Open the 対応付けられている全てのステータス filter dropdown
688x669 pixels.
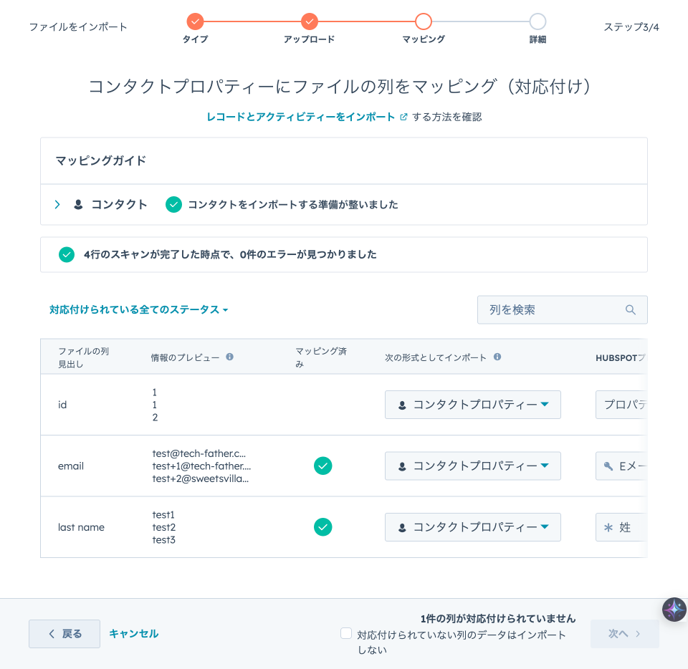pos(138,310)
